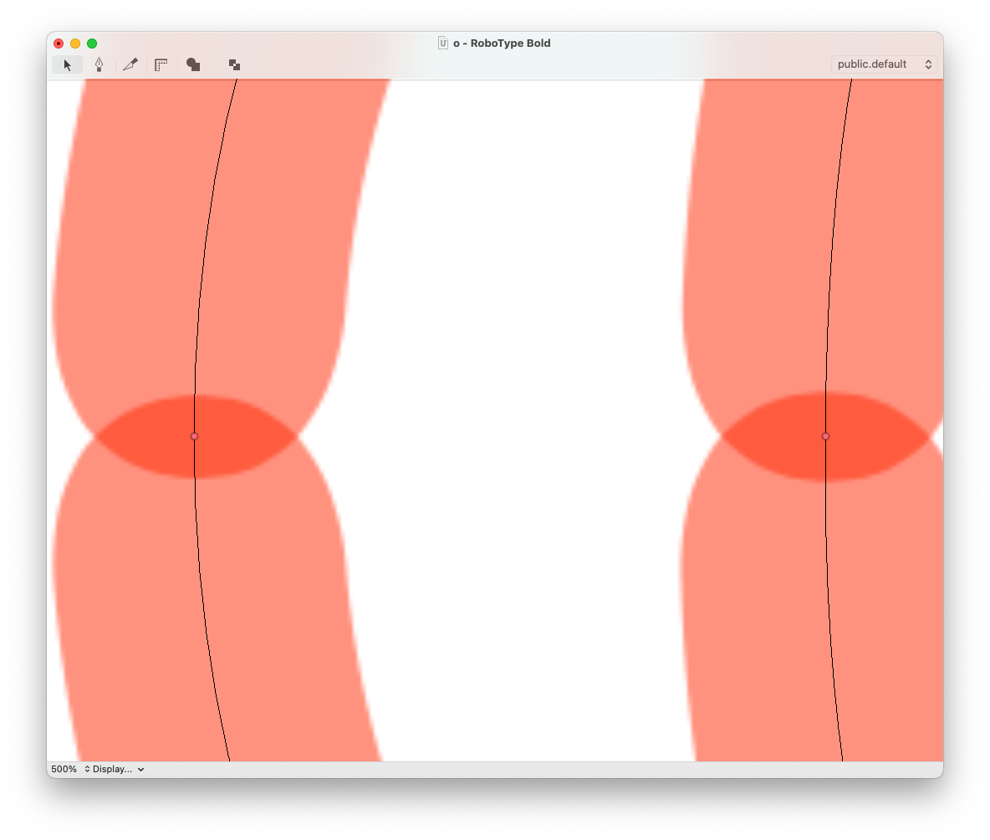Select the arrow editing tool

(x=68, y=64)
